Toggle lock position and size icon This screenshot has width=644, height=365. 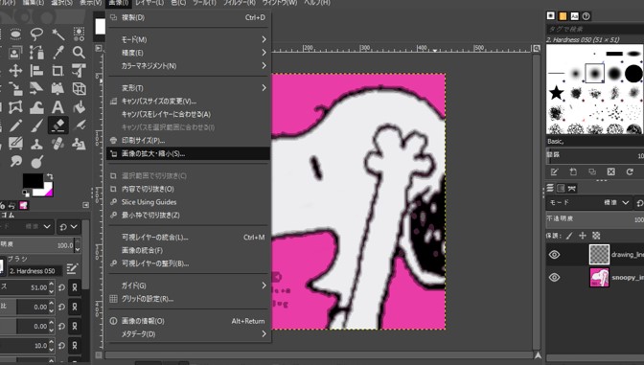(x=583, y=236)
